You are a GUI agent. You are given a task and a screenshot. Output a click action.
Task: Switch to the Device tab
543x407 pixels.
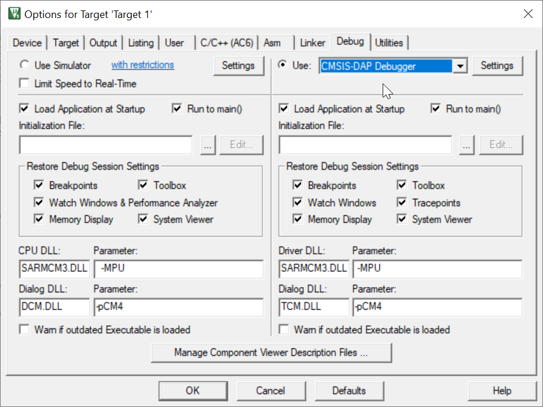coord(28,42)
